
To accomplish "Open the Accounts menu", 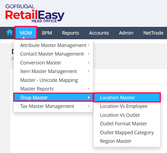I will (x=99, y=33).
